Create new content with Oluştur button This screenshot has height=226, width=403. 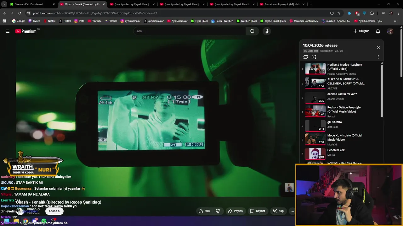(x=361, y=31)
